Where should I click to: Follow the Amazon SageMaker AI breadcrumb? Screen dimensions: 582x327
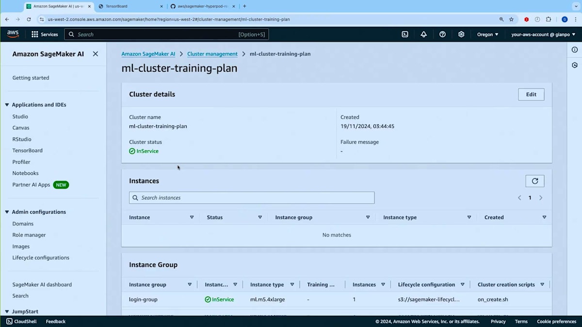148,54
